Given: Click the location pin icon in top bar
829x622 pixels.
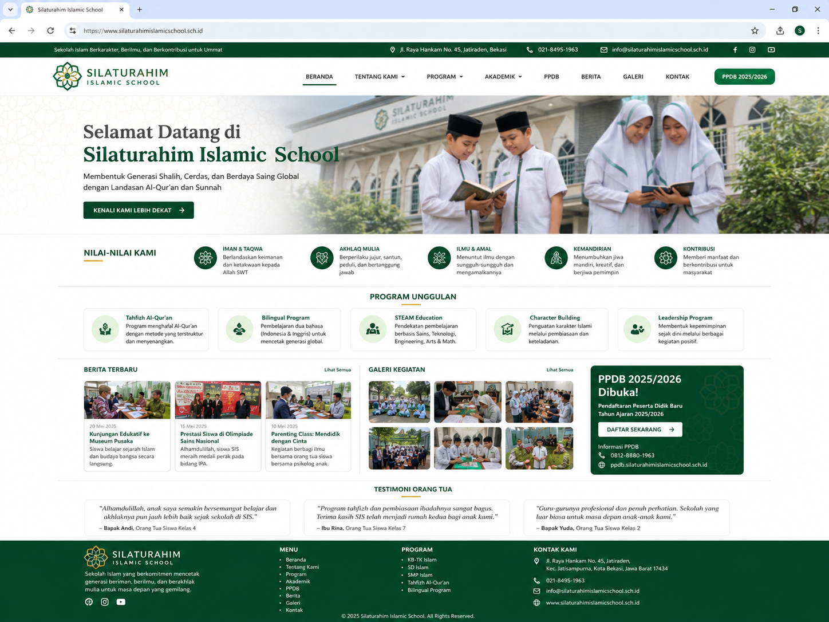Looking at the screenshot, I should point(392,50).
